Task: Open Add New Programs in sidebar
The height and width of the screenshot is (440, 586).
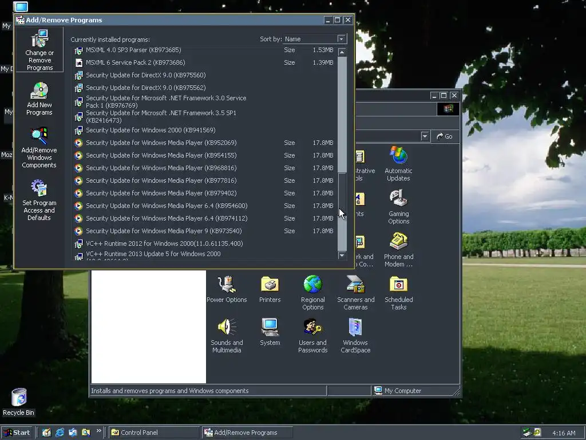Action: click(39, 99)
